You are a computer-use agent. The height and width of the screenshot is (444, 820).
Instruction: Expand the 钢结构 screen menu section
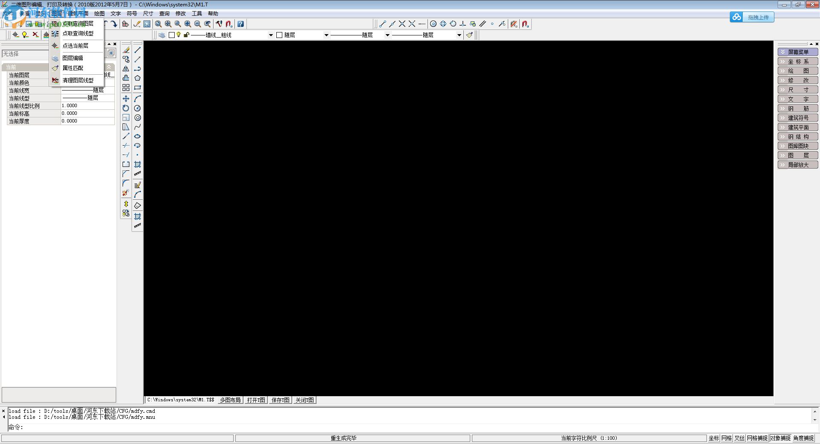tap(798, 137)
